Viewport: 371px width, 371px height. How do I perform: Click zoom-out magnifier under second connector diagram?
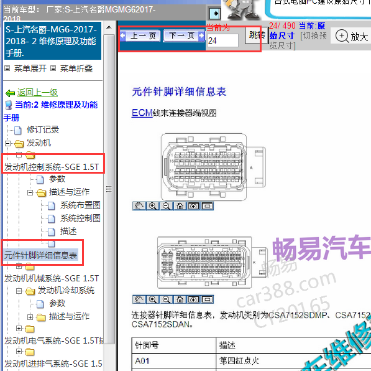(x=167, y=299)
